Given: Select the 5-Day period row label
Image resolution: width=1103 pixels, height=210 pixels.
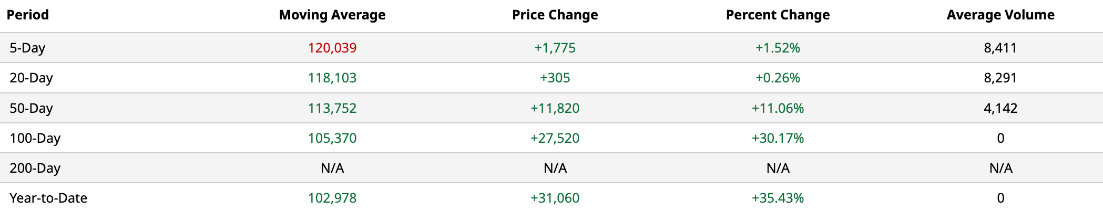Looking at the screenshot, I should [x=27, y=48].
